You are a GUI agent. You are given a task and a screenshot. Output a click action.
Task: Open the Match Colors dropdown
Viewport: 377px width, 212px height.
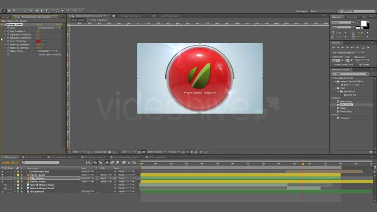pyautogui.click(x=47, y=51)
